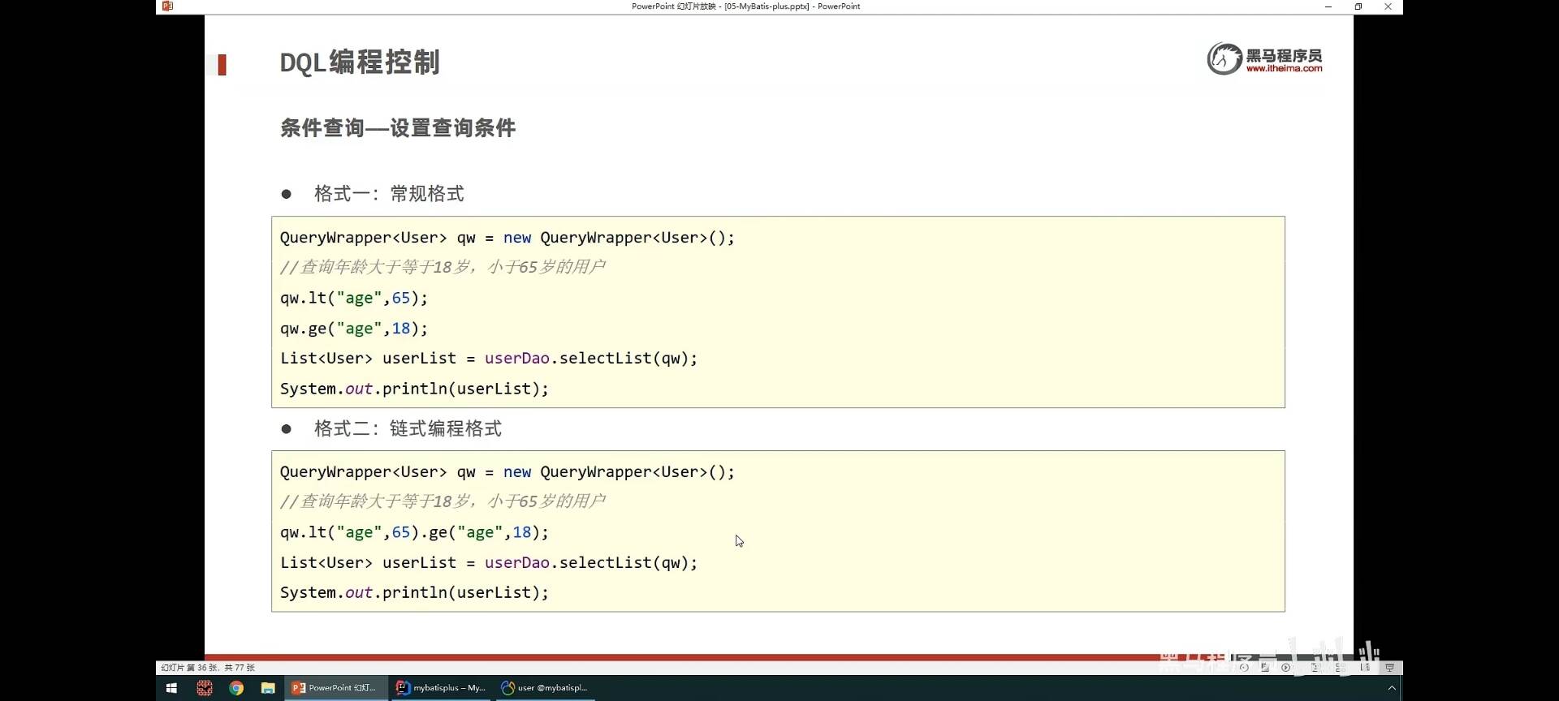The image size is (1559, 701).
Task: Open File Explorer from the taskbar
Action: pyautogui.click(x=268, y=688)
